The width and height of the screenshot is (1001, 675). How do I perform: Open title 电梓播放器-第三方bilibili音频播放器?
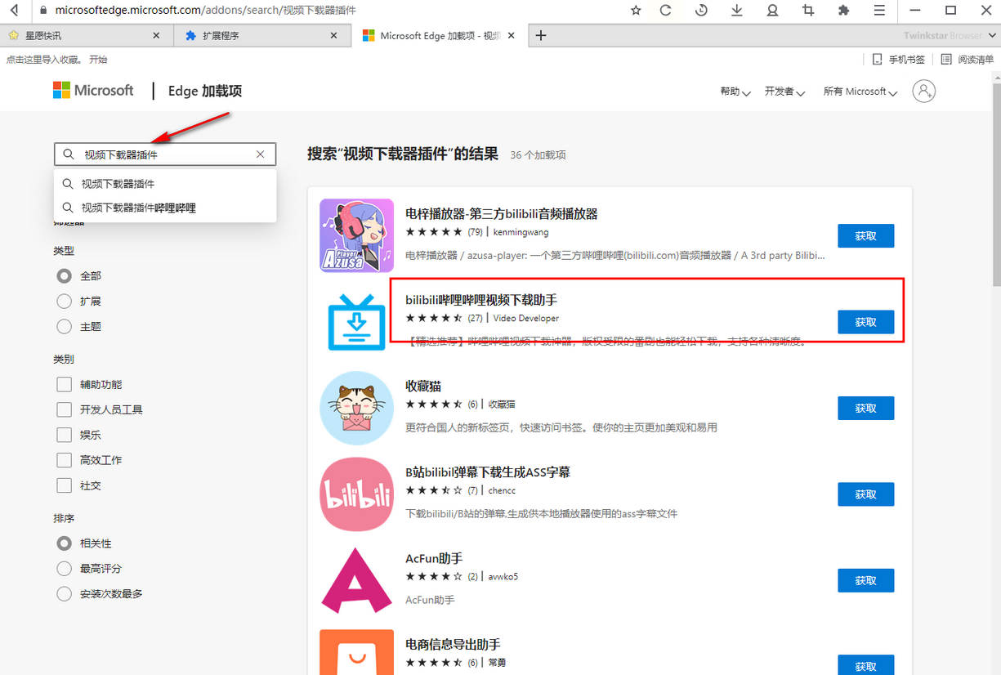click(x=502, y=214)
